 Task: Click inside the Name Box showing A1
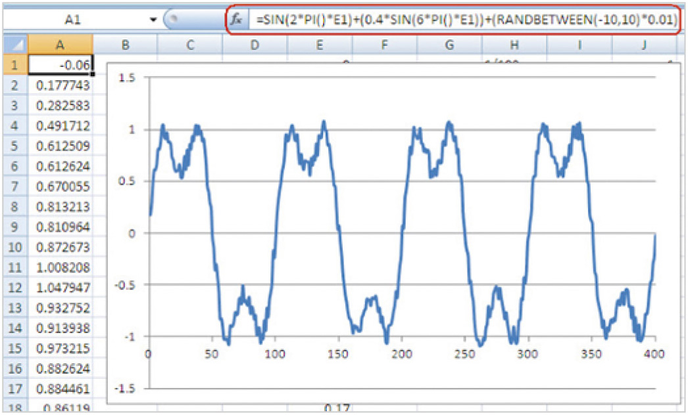pos(72,20)
